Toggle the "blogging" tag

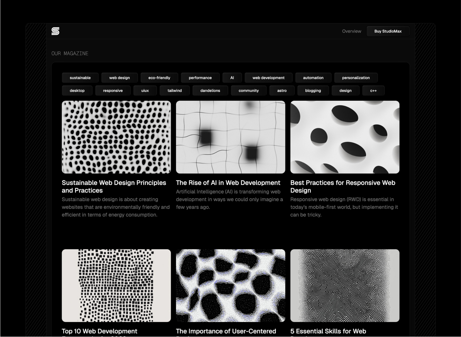313,91
